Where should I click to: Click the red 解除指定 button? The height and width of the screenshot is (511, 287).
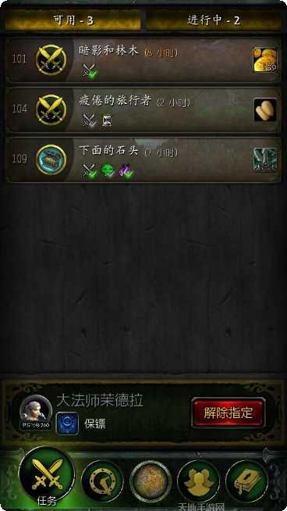click(229, 413)
